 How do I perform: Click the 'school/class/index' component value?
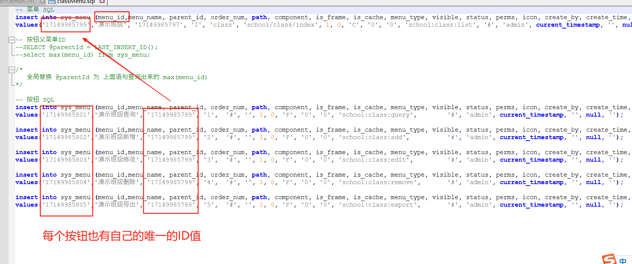click(281, 25)
